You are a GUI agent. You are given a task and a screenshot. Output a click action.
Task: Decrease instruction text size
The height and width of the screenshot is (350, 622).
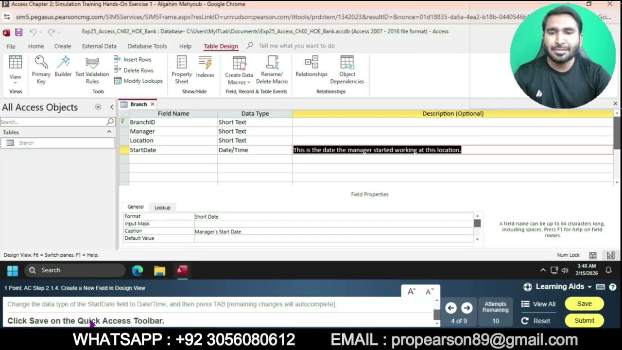pos(430,292)
